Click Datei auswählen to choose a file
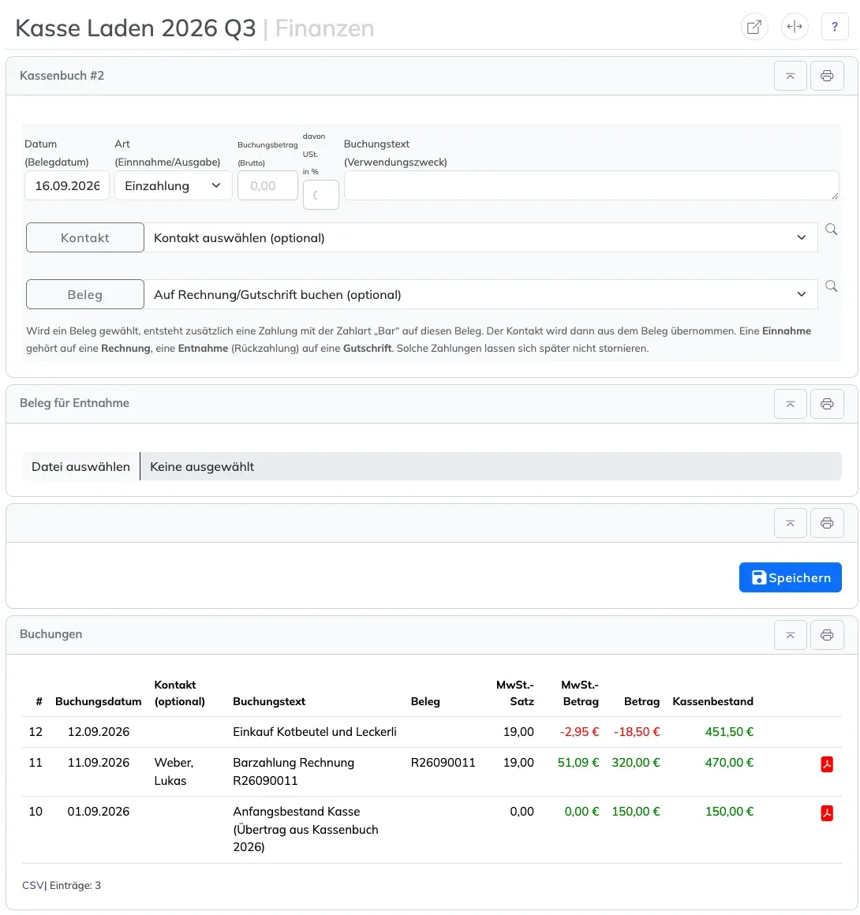The width and height of the screenshot is (860, 915). point(80,467)
